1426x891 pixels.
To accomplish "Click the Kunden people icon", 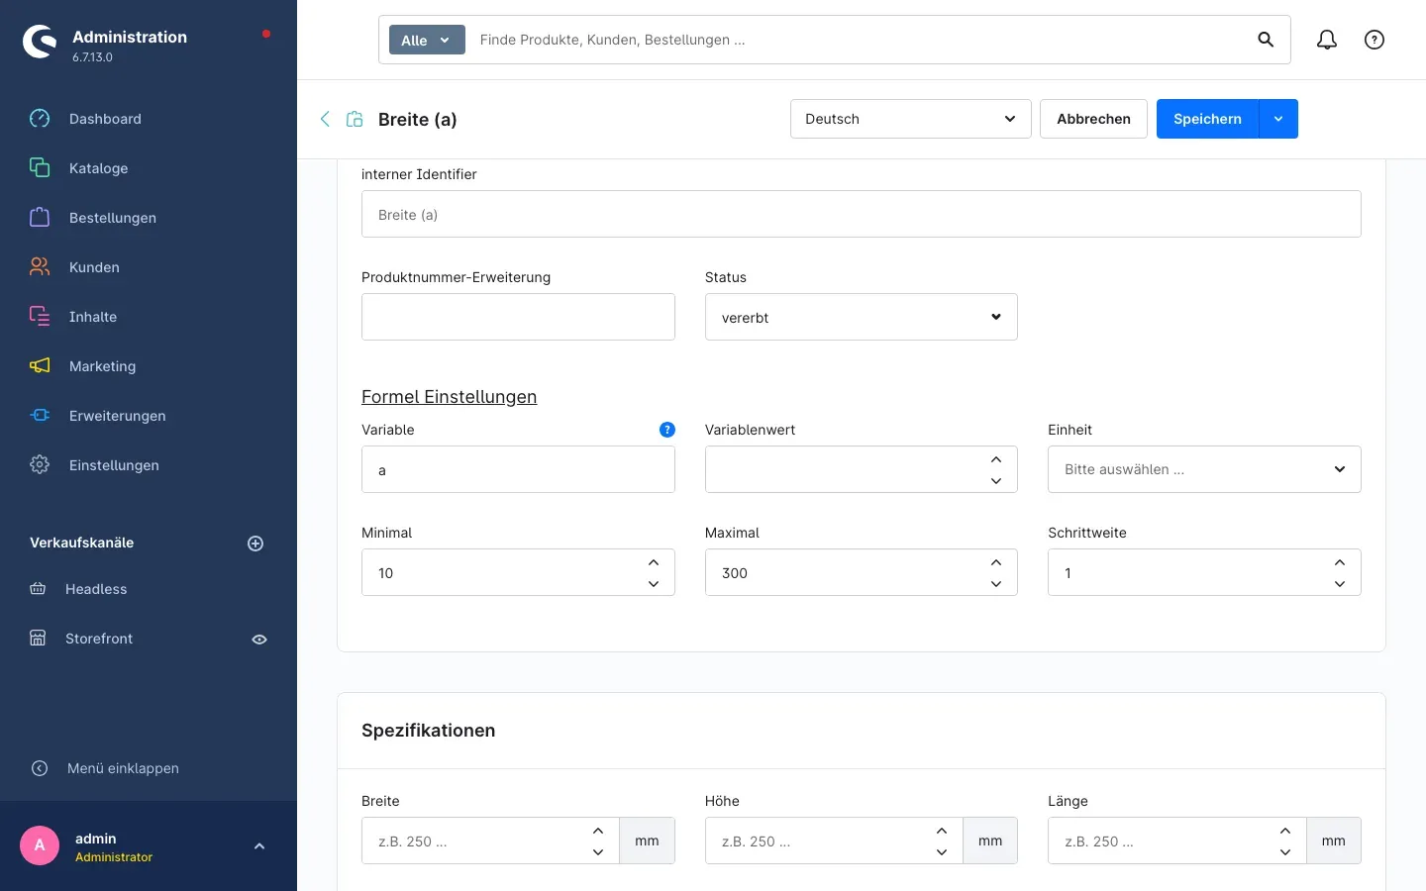I will point(40,267).
